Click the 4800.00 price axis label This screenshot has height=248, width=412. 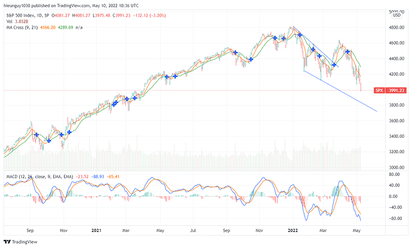[396, 27]
